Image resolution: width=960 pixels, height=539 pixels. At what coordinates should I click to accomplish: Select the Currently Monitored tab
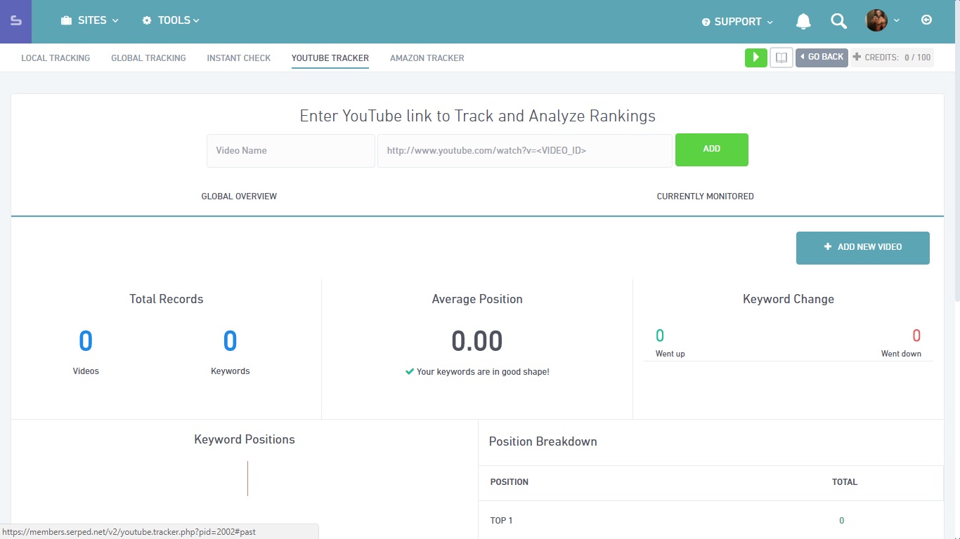(705, 197)
